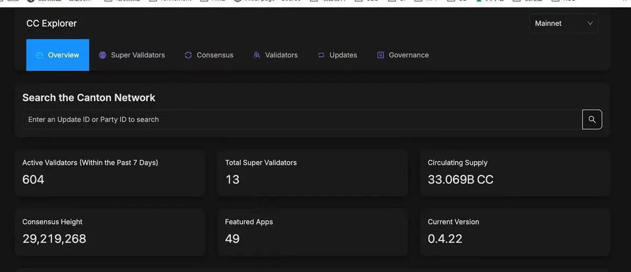
Task: Click the "Total Super Validators" label
Action: [261, 163]
